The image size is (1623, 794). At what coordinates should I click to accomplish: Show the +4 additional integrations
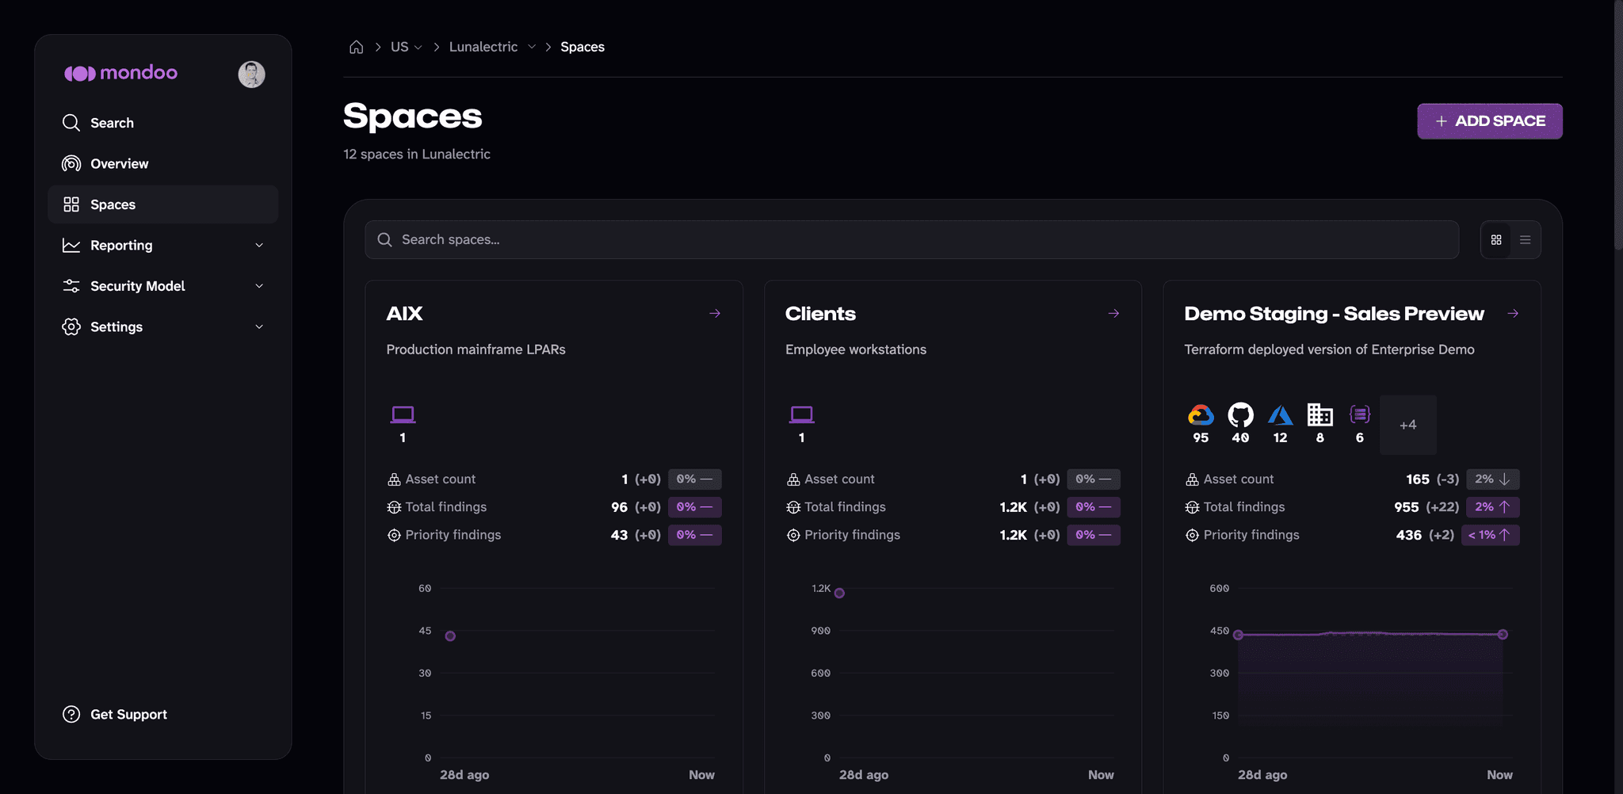pyautogui.click(x=1408, y=425)
